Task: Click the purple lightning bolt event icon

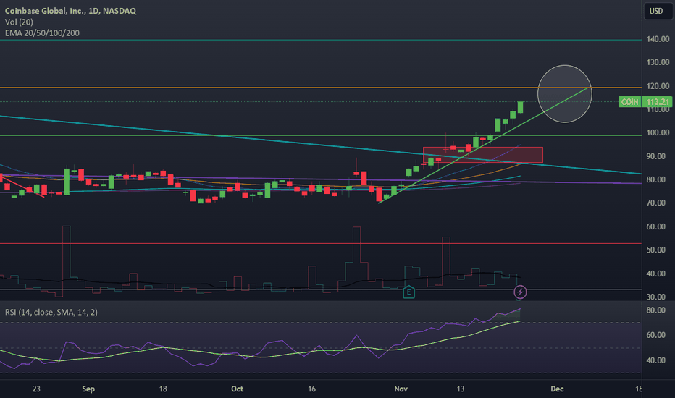Action: tap(520, 292)
